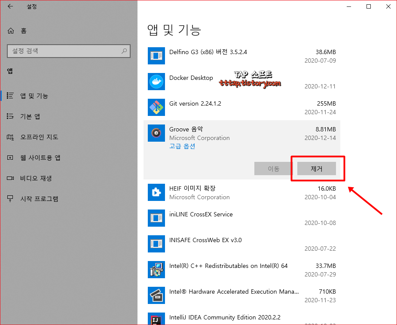This screenshot has width=397, height=325.
Task: Click the date 2020-12-14
Action: pyautogui.click(x=320, y=138)
